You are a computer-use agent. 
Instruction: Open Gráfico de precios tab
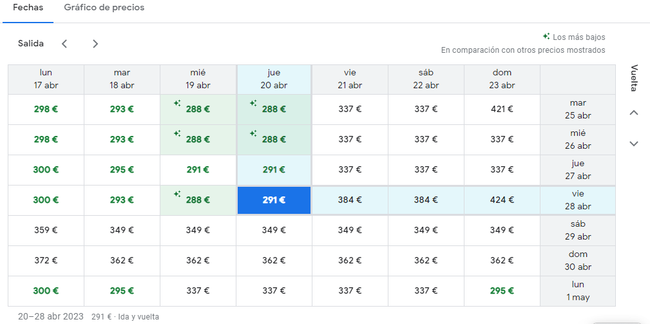point(104,8)
